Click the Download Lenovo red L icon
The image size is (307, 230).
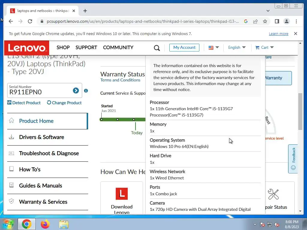tap(122, 194)
